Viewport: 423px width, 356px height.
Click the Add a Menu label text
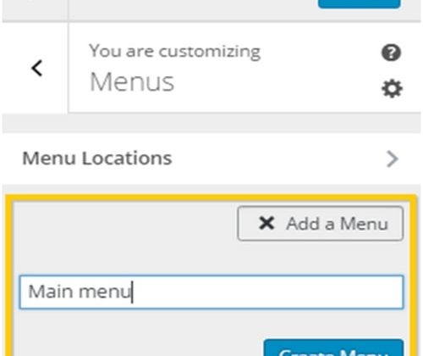(338, 224)
